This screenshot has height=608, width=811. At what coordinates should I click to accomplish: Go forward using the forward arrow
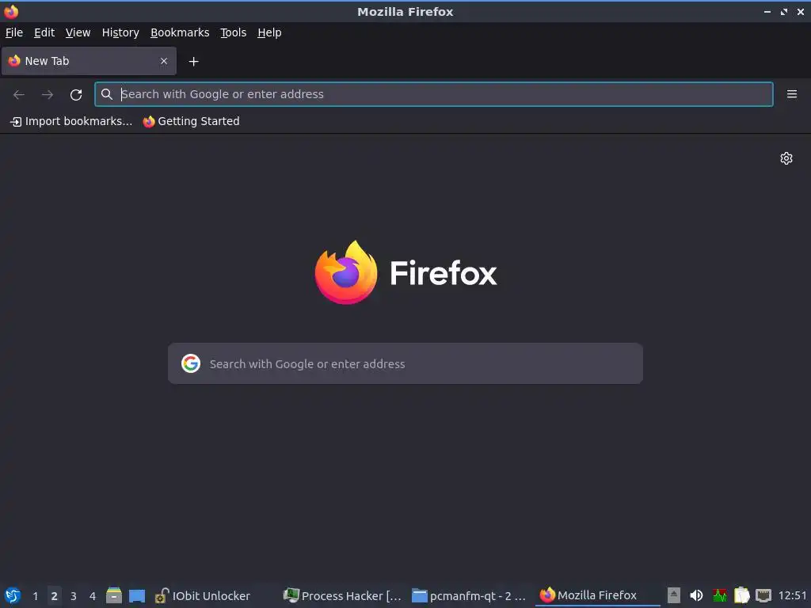(x=48, y=95)
